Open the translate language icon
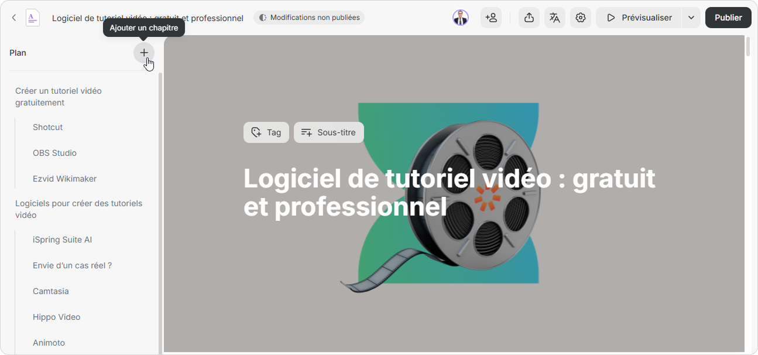Image resolution: width=758 pixels, height=355 pixels. click(554, 18)
